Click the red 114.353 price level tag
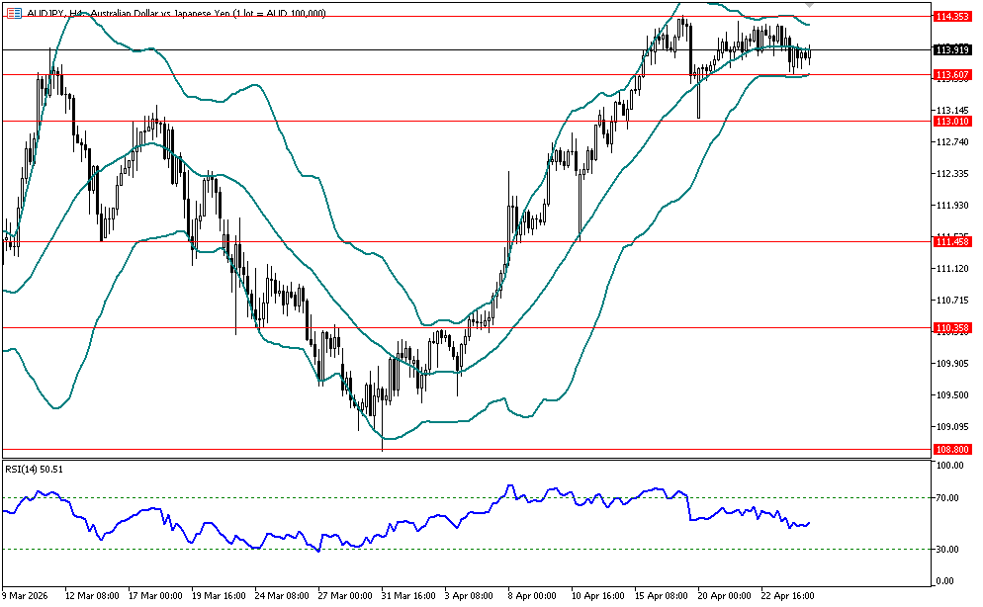983x607 pixels. 950,17
